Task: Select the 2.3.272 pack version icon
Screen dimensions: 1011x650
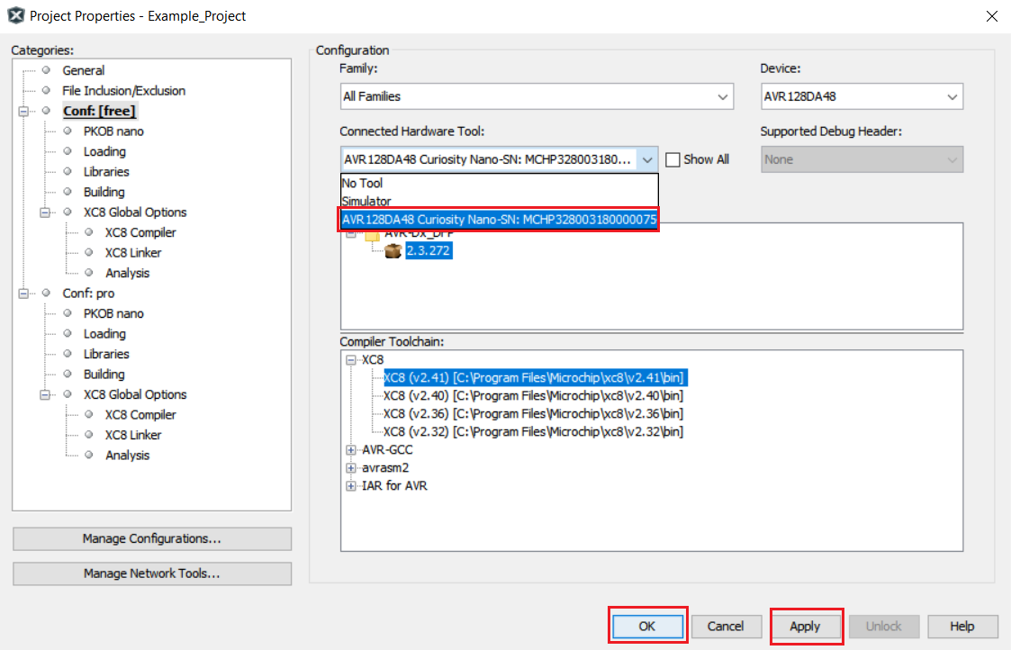Action: [393, 251]
